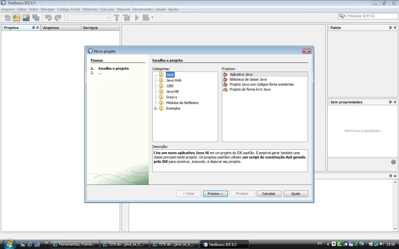This screenshot has height=249, width=399.
Task: Select the Java Web category
Action: pos(174,80)
